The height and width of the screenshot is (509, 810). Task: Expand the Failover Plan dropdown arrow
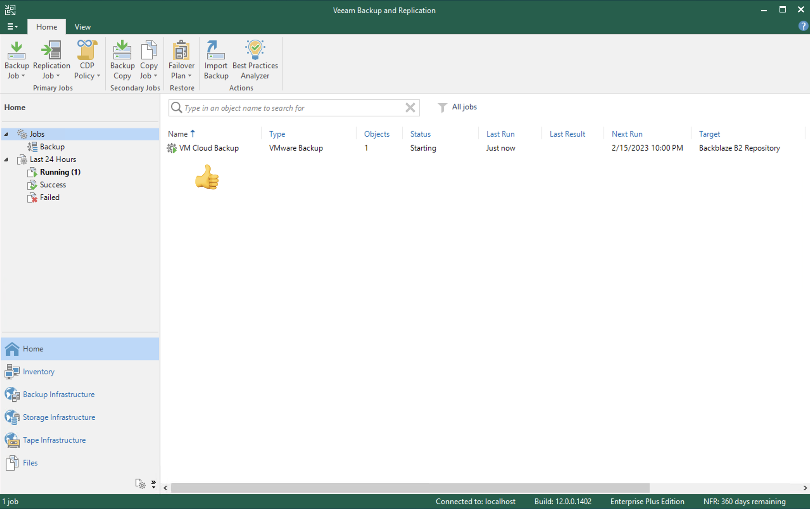190,76
